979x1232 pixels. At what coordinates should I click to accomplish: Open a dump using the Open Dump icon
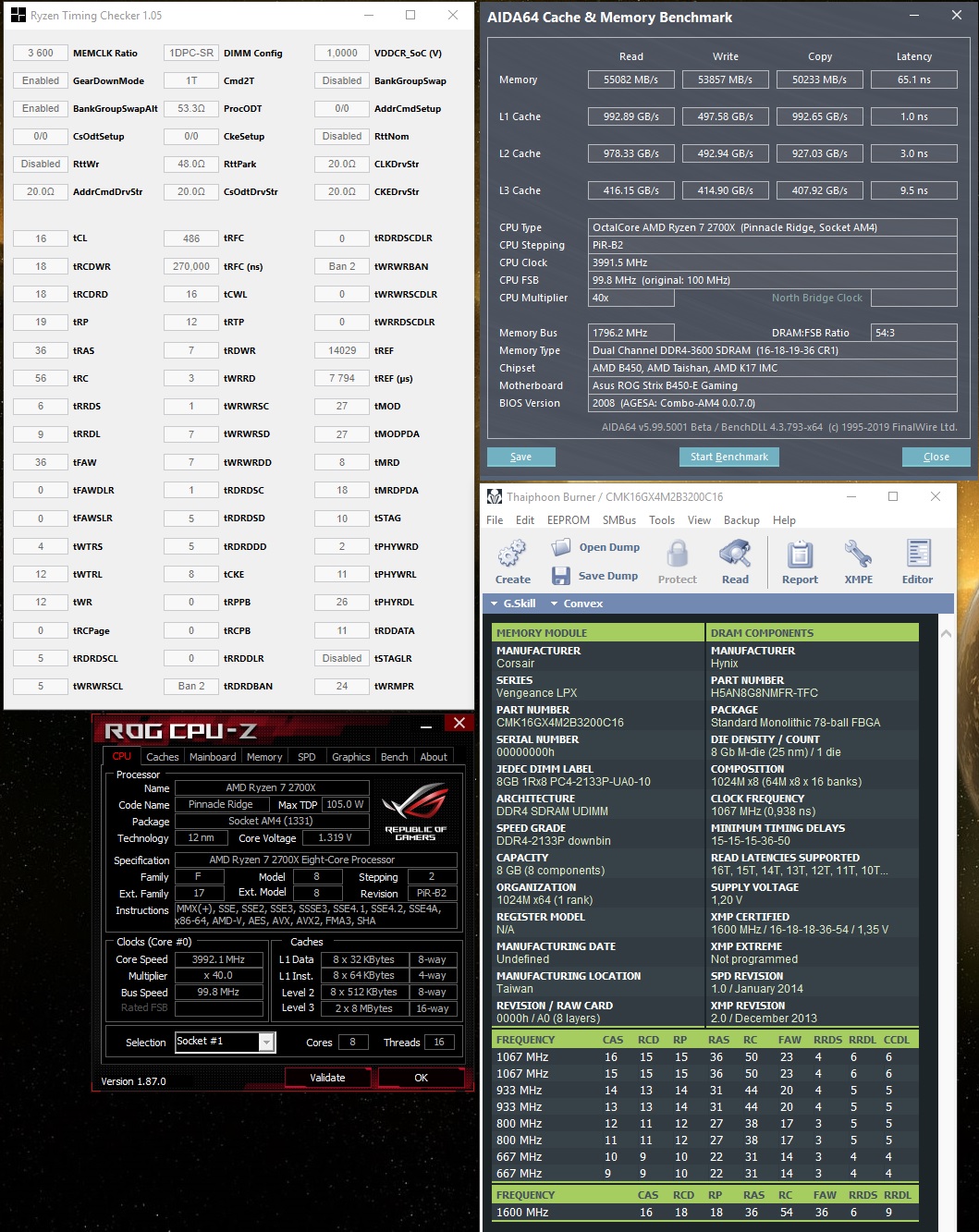coord(561,546)
